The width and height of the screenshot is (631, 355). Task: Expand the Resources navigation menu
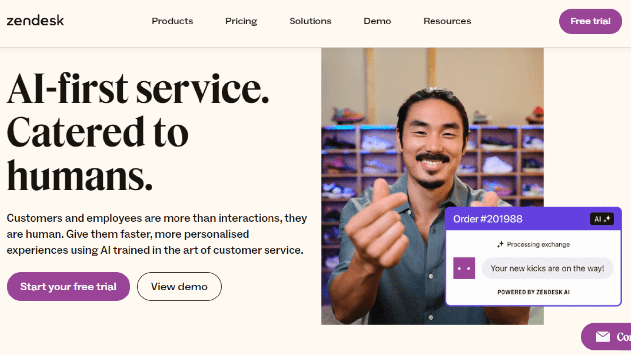(447, 21)
